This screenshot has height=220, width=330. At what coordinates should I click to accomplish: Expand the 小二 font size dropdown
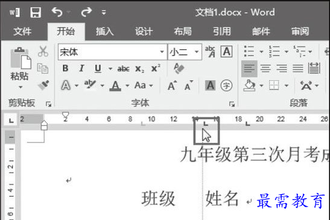click(197, 52)
